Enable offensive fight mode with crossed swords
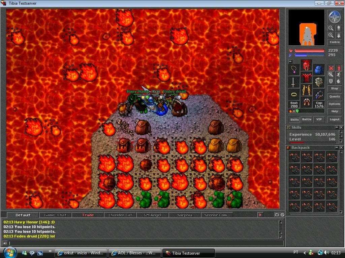Screen dimensions: 345x258 (x=331, y=68)
